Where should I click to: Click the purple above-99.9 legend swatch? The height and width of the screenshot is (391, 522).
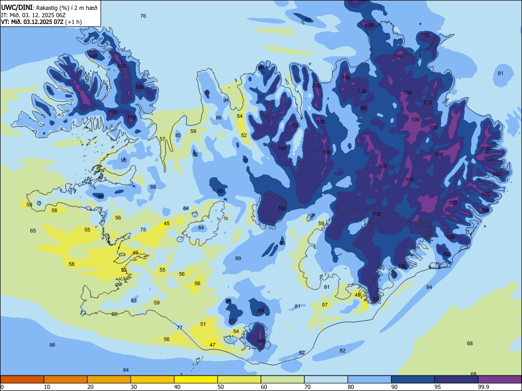[500, 380]
